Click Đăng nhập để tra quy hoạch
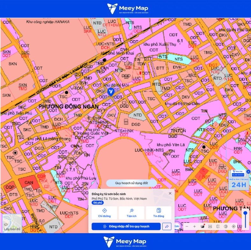 click(126, 226)
